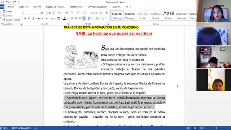Open text effects (outlined A) icon
This screenshot has width=231, height=130.
tap(52, 18)
